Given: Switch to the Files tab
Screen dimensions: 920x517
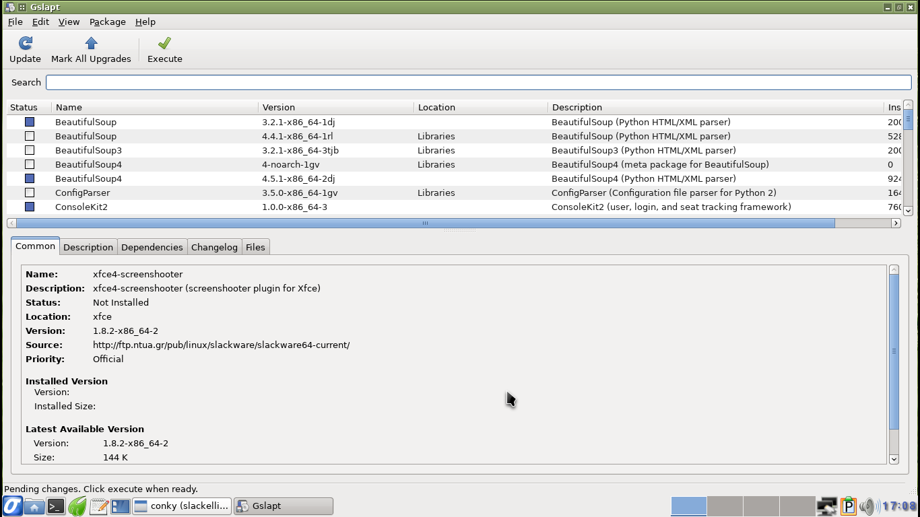Looking at the screenshot, I should point(255,247).
